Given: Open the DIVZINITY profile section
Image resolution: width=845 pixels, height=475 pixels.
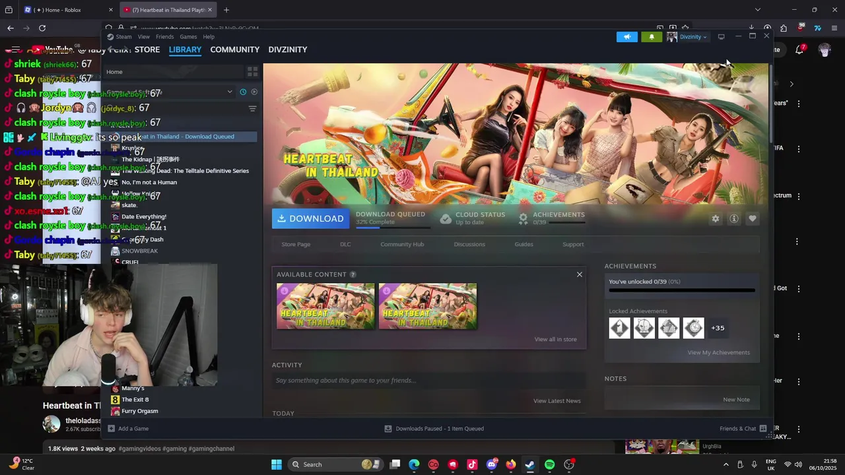Looking at the screenshot, I should [x=287, y=49].
